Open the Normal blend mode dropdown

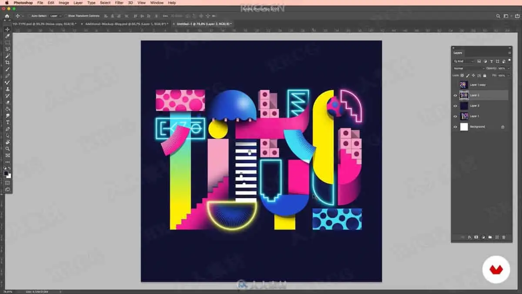click(x=468, y=68)
